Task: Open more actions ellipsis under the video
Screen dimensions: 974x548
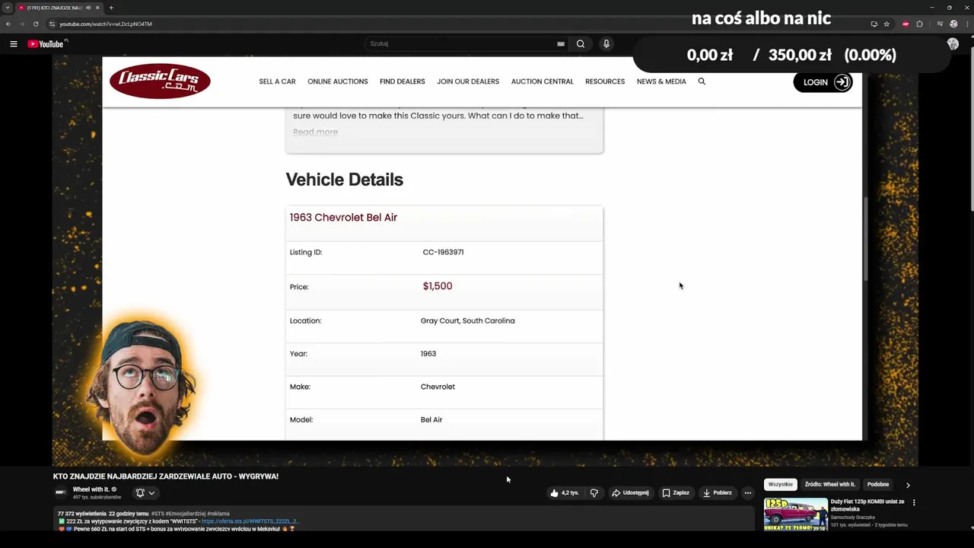Action: (x=748, y=493)
